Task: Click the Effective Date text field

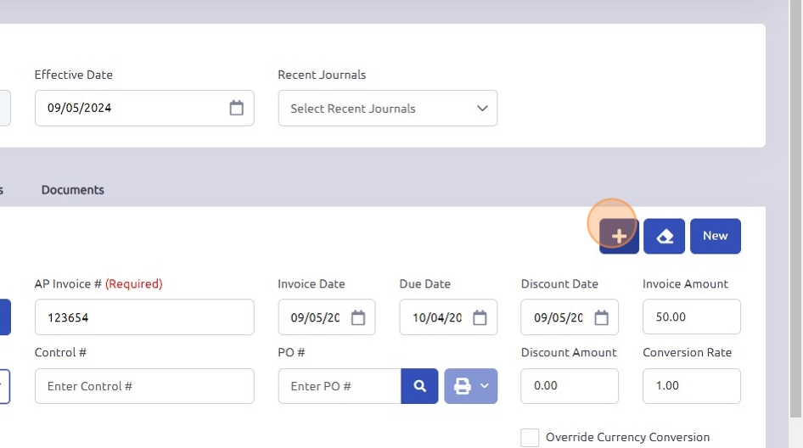Action: tap(127, 108)
